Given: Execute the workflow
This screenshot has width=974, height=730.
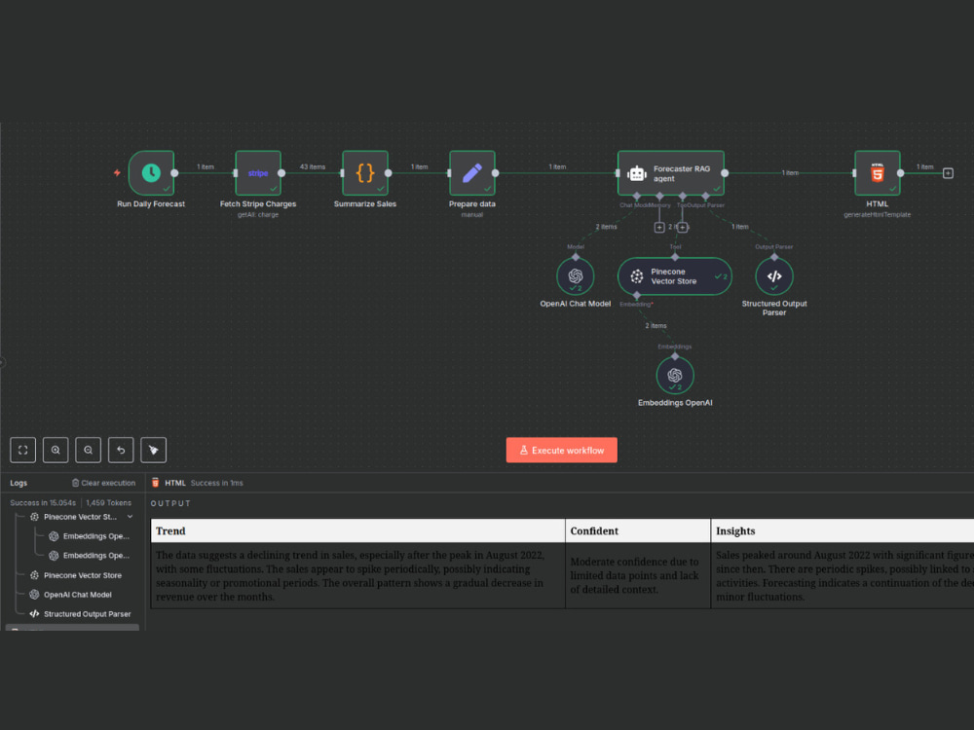Looking at the screenshot, I should [562, 450].
